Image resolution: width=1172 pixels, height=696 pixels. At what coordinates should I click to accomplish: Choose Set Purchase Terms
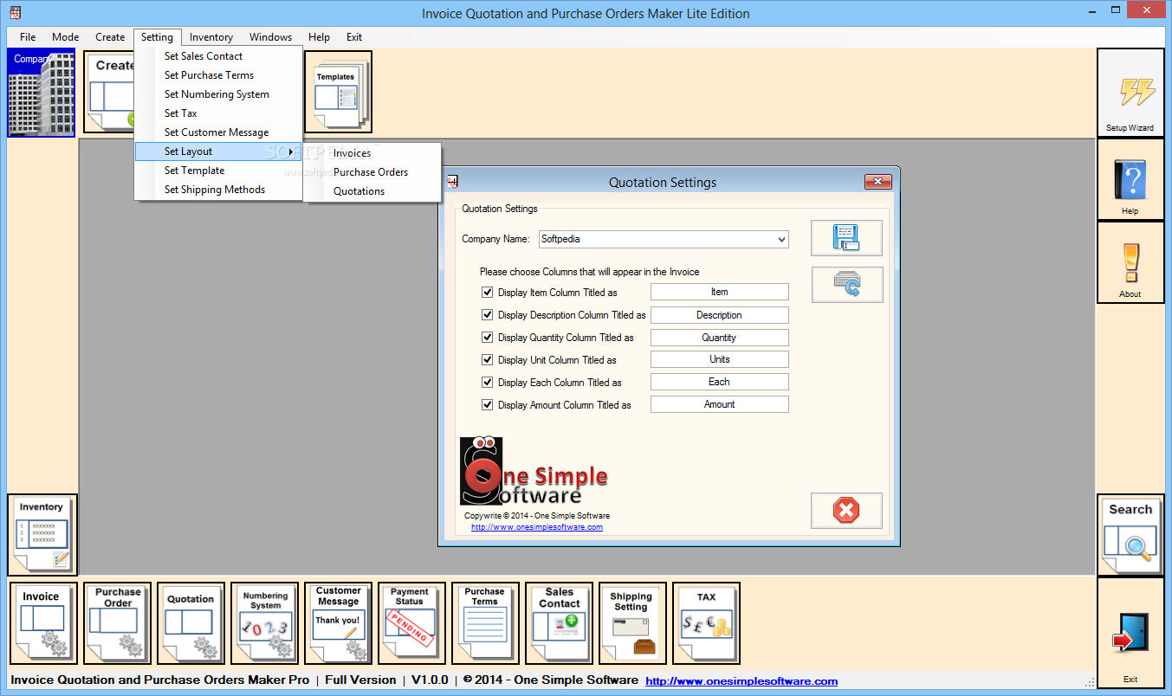pos(218,75)
